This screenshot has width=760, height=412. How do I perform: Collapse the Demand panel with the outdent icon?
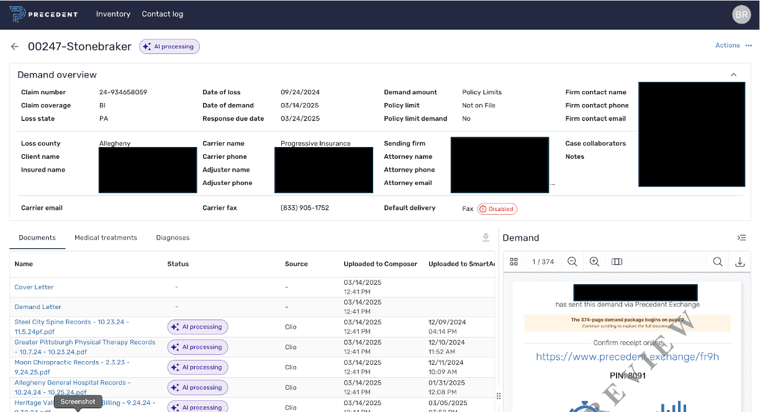pyautogui.click(x=741, y=238)
